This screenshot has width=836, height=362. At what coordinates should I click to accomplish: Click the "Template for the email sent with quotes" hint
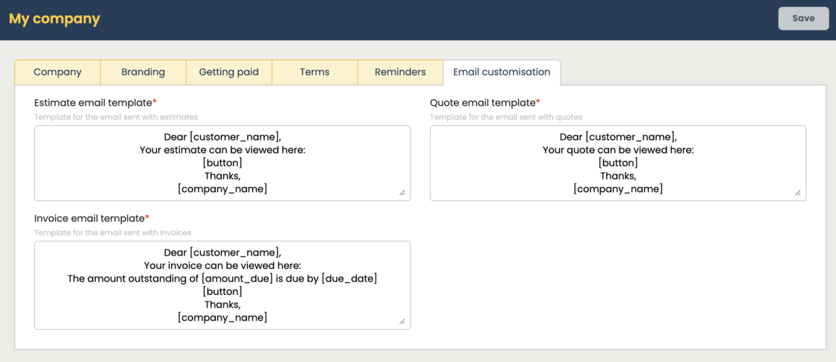click(x=506, y=117)
